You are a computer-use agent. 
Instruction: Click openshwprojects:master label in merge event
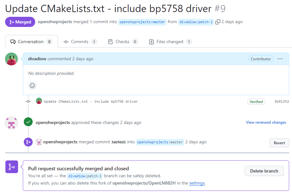pos(160,142)
